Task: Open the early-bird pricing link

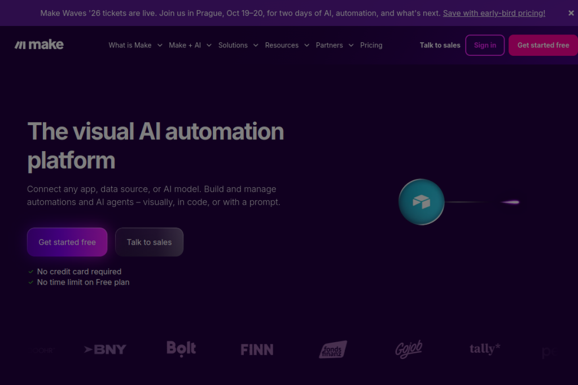Action: [494, 14]
